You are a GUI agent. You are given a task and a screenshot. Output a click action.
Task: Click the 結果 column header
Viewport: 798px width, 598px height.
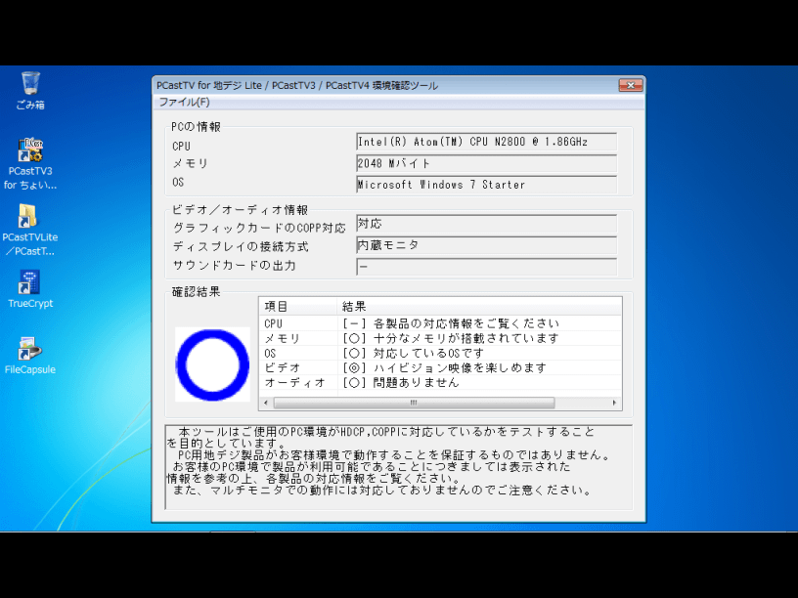coord(479,307)
